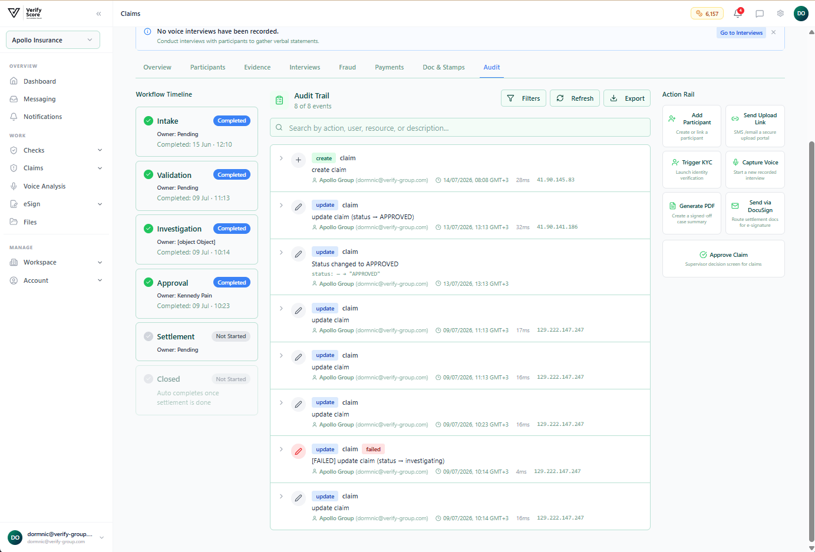The image size is (815, 552).
Task: Open the Investigation workflow step card
Action: point(197,240)
